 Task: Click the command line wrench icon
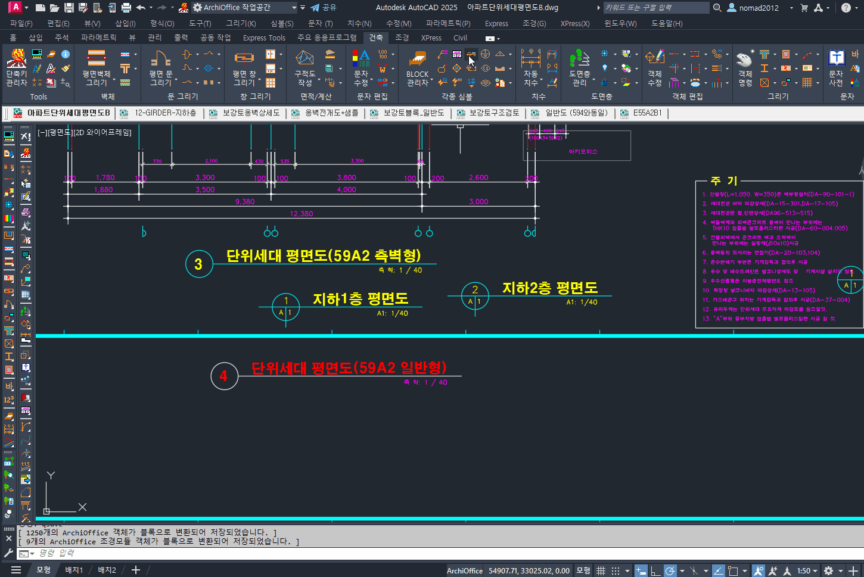click(x=9, y=553)
